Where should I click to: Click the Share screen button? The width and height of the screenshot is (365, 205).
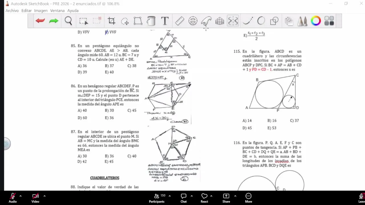[x=226, y=198]
